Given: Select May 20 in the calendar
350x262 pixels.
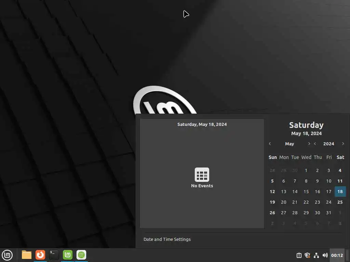Looking at the screenshot, I should pyautogui.click(x=283, y=202).
